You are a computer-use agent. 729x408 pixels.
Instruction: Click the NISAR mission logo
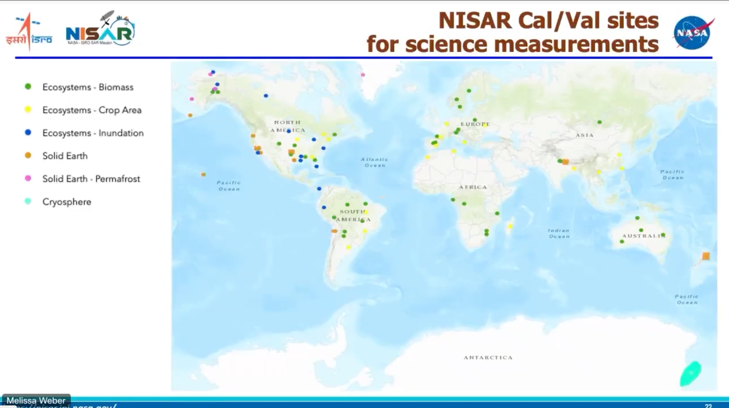tap(100, 29)
